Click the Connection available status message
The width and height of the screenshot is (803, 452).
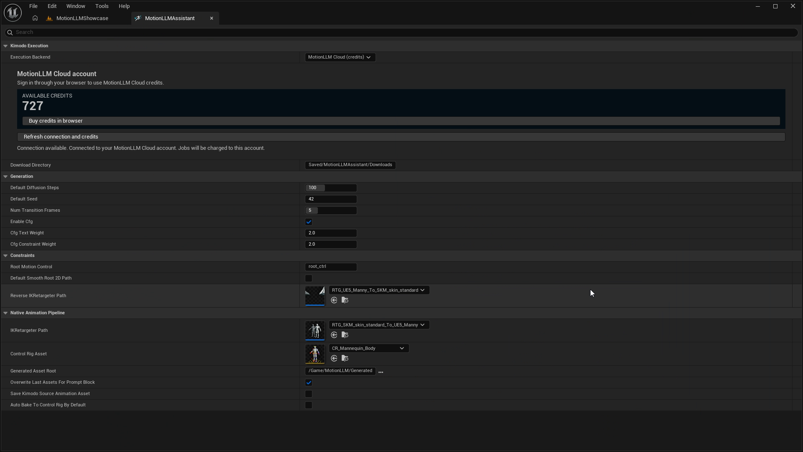[141, 148]
